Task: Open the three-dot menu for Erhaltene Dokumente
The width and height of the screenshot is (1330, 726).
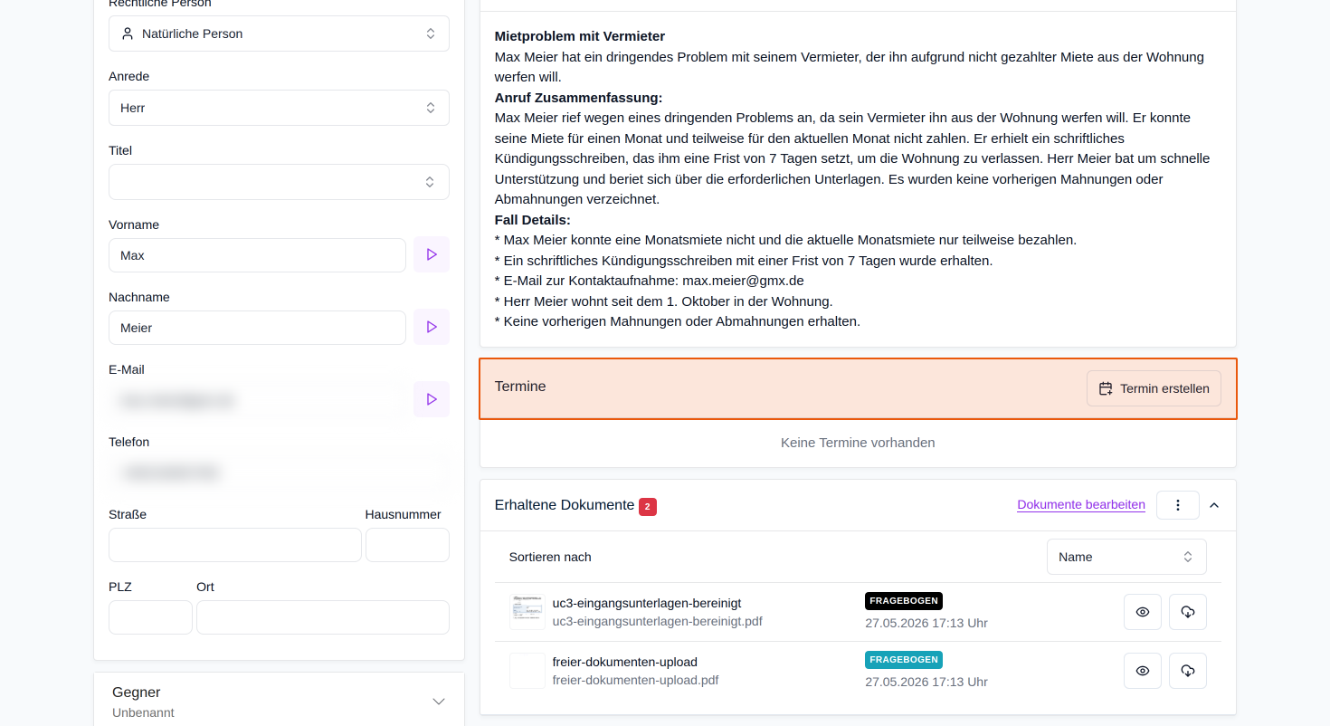Action: [x=1178, y=505]
